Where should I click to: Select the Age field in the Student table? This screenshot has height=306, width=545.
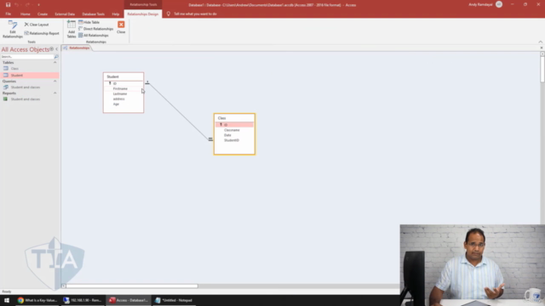coord(123,104)
